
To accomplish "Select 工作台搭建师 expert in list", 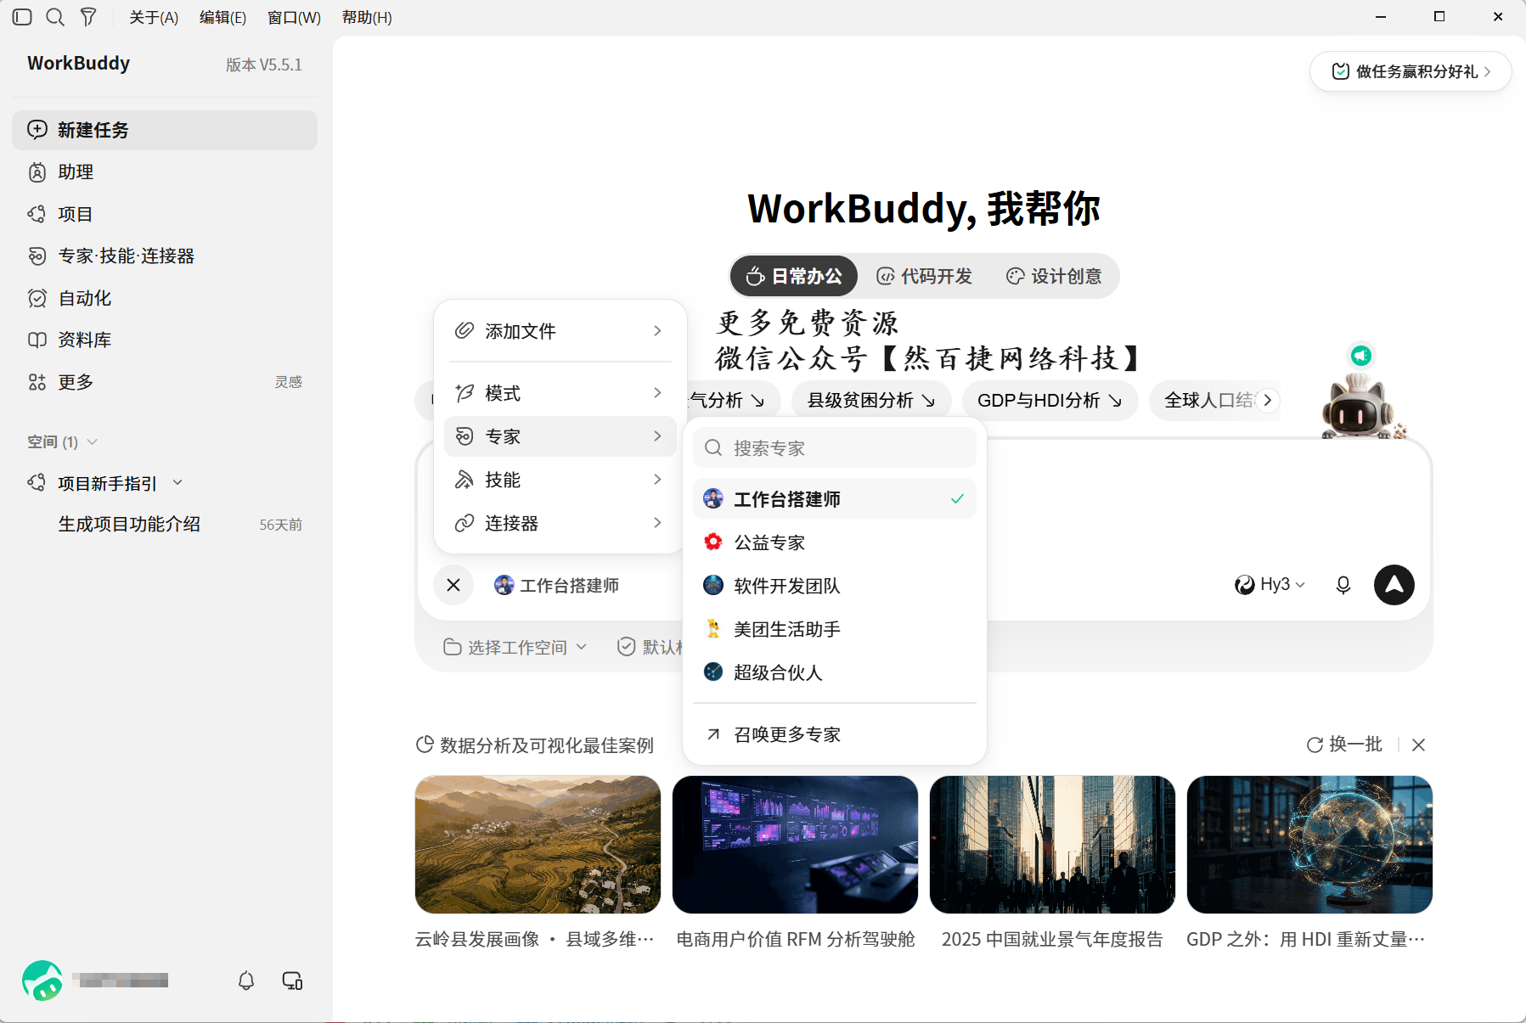I will coord(835,499).
